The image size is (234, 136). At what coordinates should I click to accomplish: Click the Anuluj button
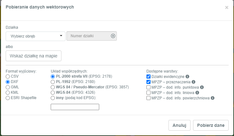click(x=180, y=125)
